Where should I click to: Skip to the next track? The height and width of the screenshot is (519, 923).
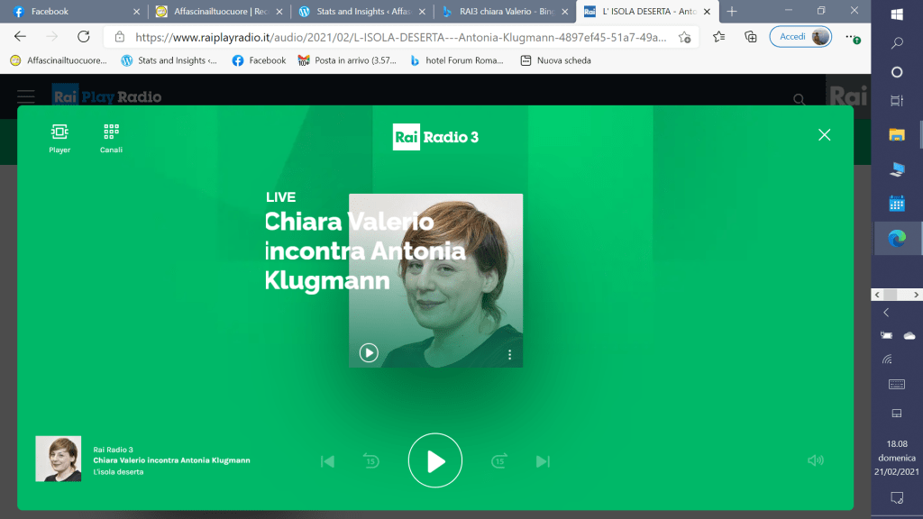[x=543, y=461]
